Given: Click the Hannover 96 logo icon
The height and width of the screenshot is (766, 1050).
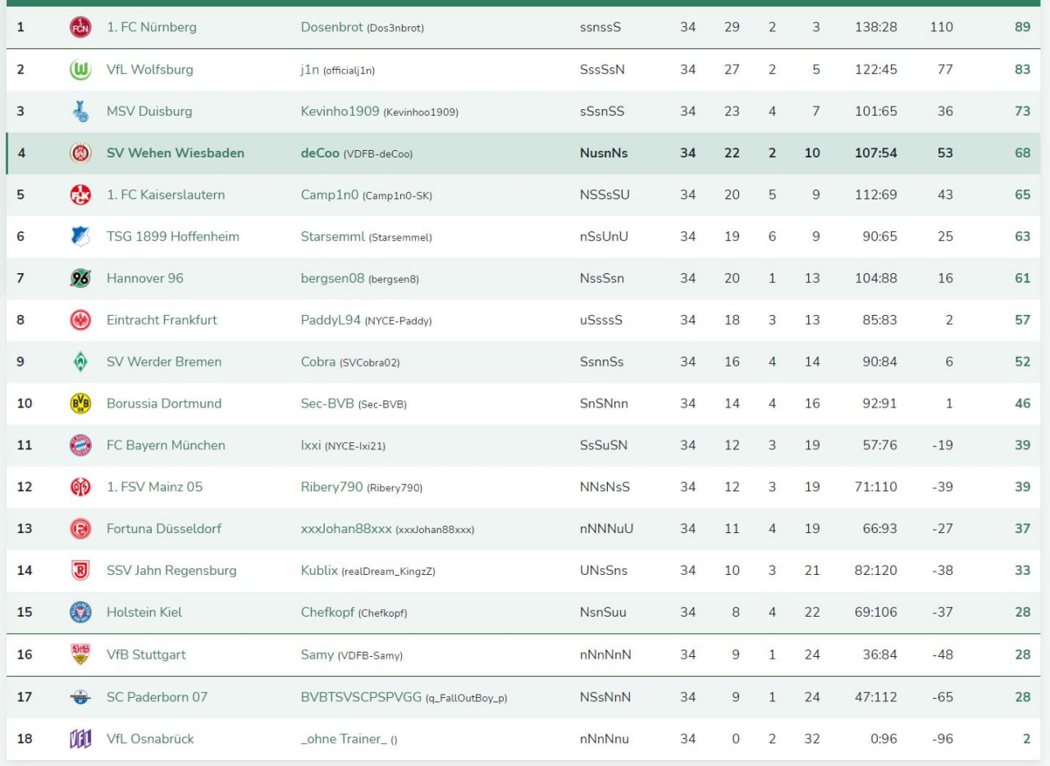Looking at the screenshot, I should (80, 278).
